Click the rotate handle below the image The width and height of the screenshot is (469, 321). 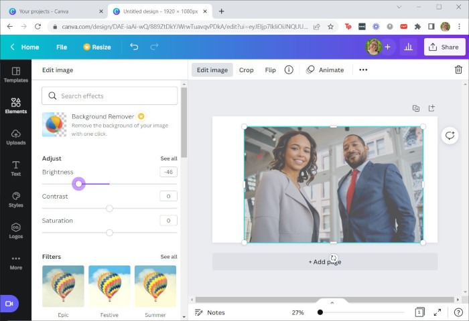pos(334,257)
